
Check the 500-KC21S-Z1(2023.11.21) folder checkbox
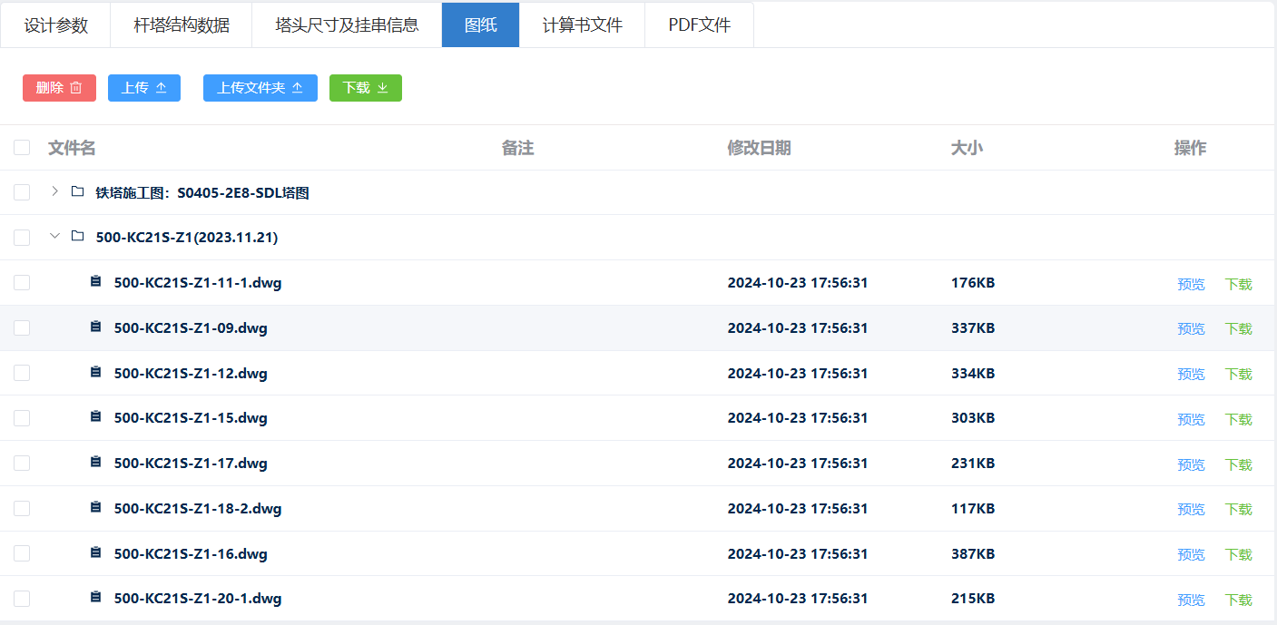pos(22,238)
